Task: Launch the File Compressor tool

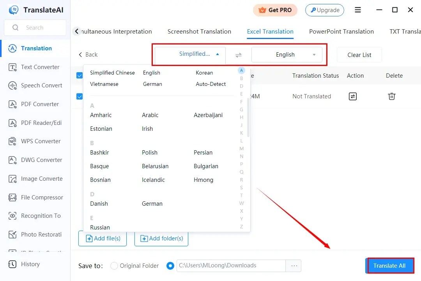Action: tap(41, 197)
